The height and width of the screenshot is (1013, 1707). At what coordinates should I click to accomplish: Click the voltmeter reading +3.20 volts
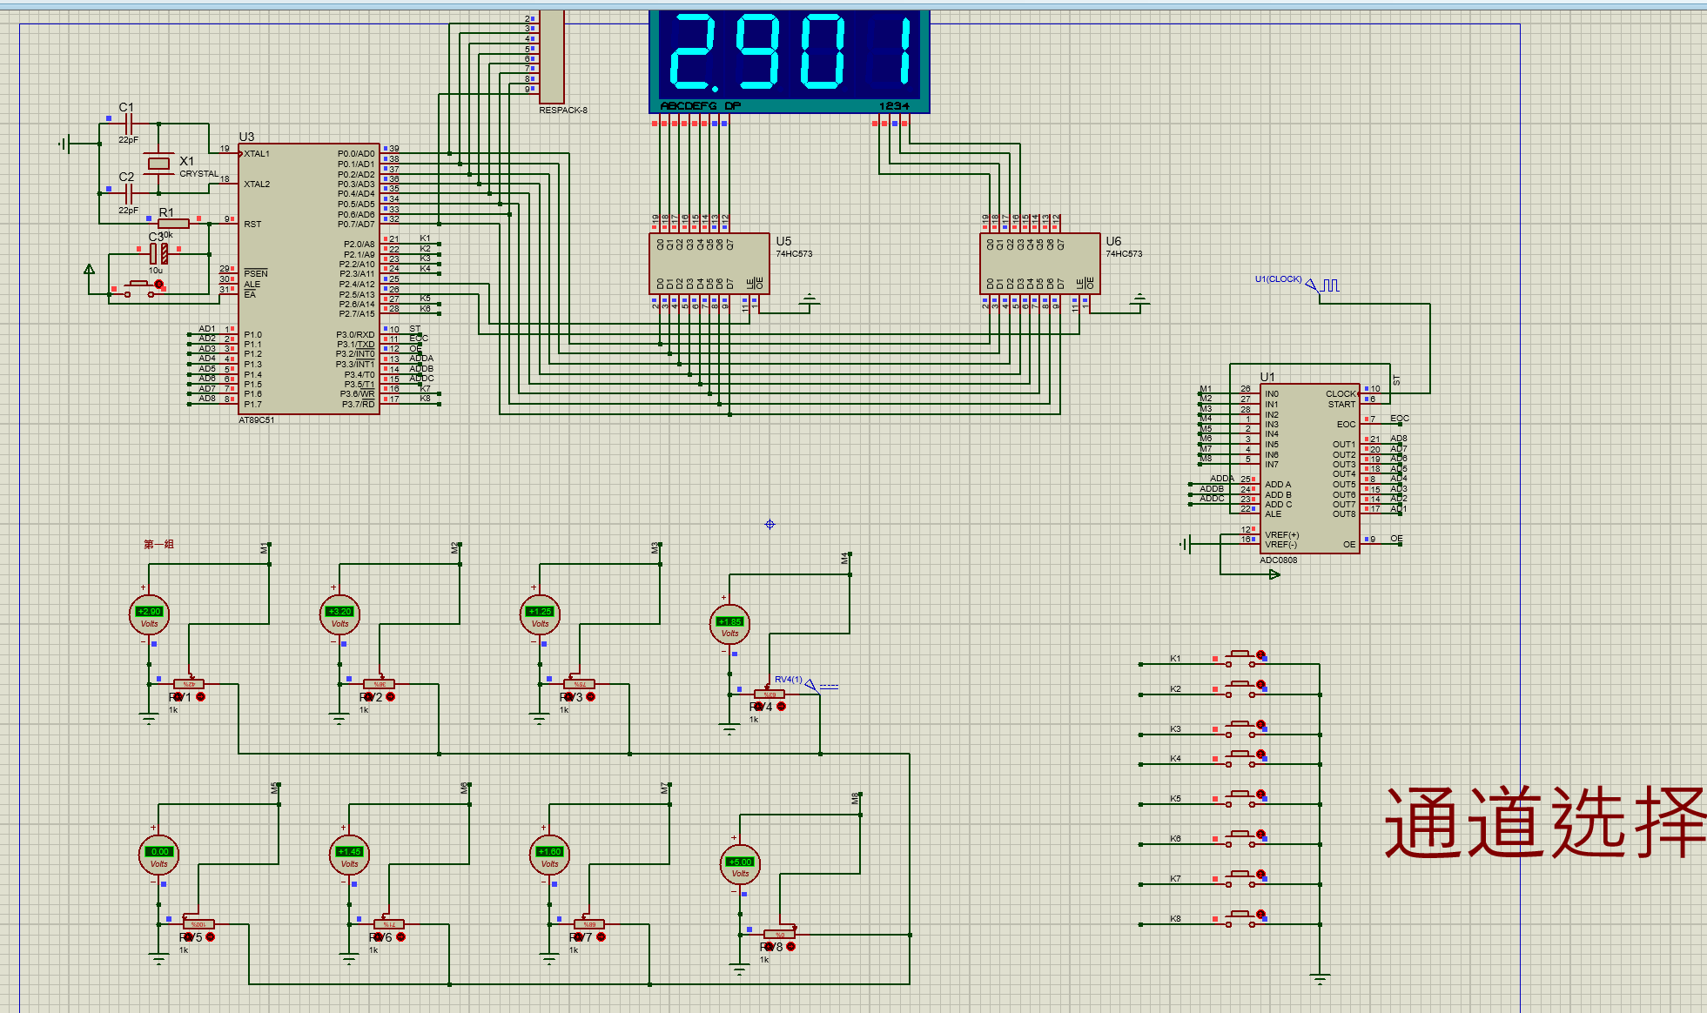point(339,614)
